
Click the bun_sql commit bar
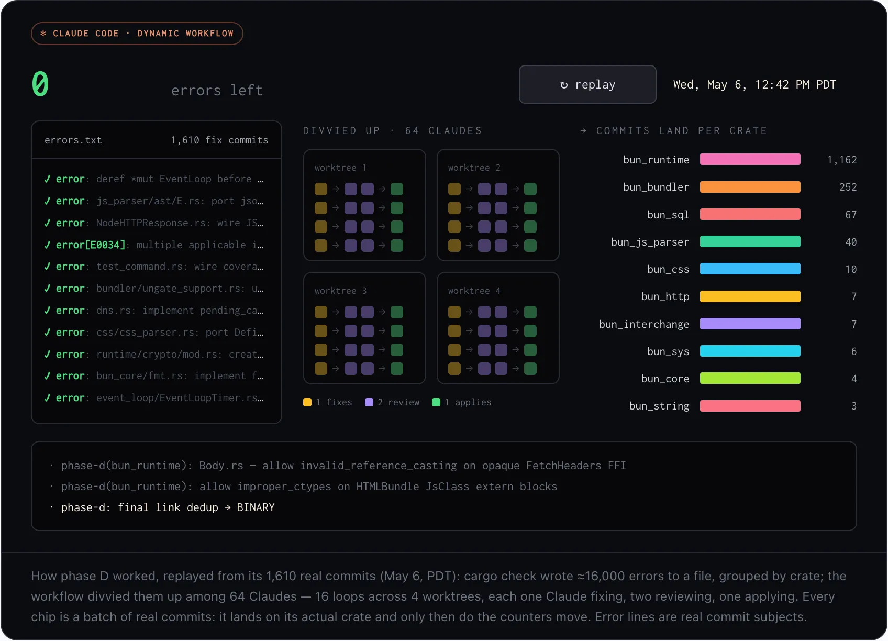pos(750,214)
